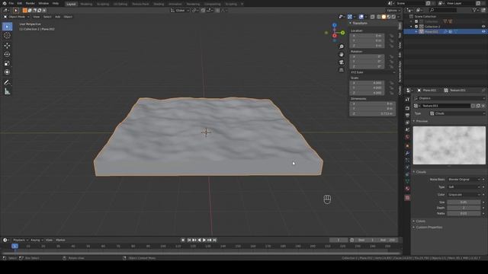
Task: Open the Render menu
Action: (x=30, y=3)
